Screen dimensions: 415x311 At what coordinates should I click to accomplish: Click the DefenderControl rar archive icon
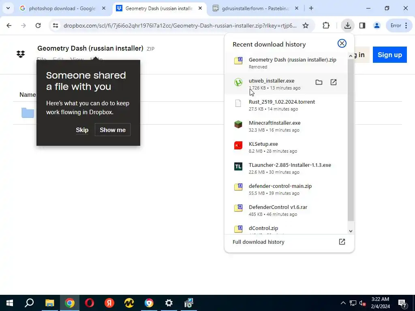pos(238,208)
